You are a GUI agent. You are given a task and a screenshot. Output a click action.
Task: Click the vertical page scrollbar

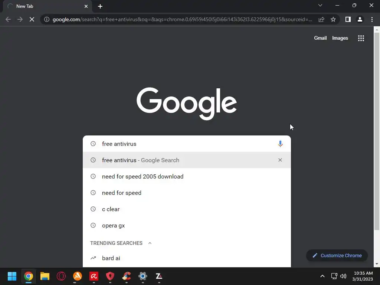pyautogui.click(x=377, y=131)
